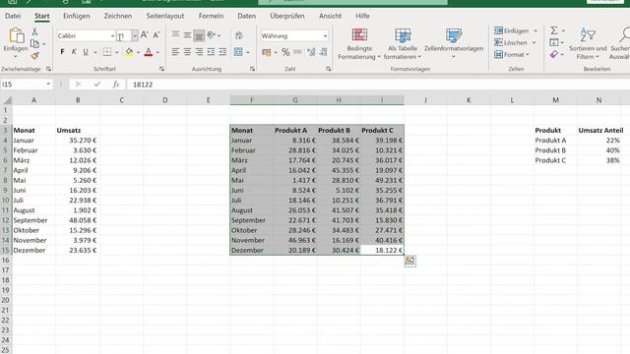Open Bedingte Formatierung
This screenshot has height=354, width=630.
coord(359,44)
